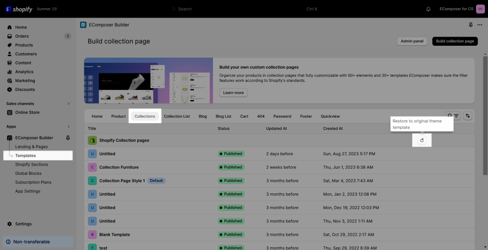
Task: Click the Updated At column header
Action: (276, 129)
